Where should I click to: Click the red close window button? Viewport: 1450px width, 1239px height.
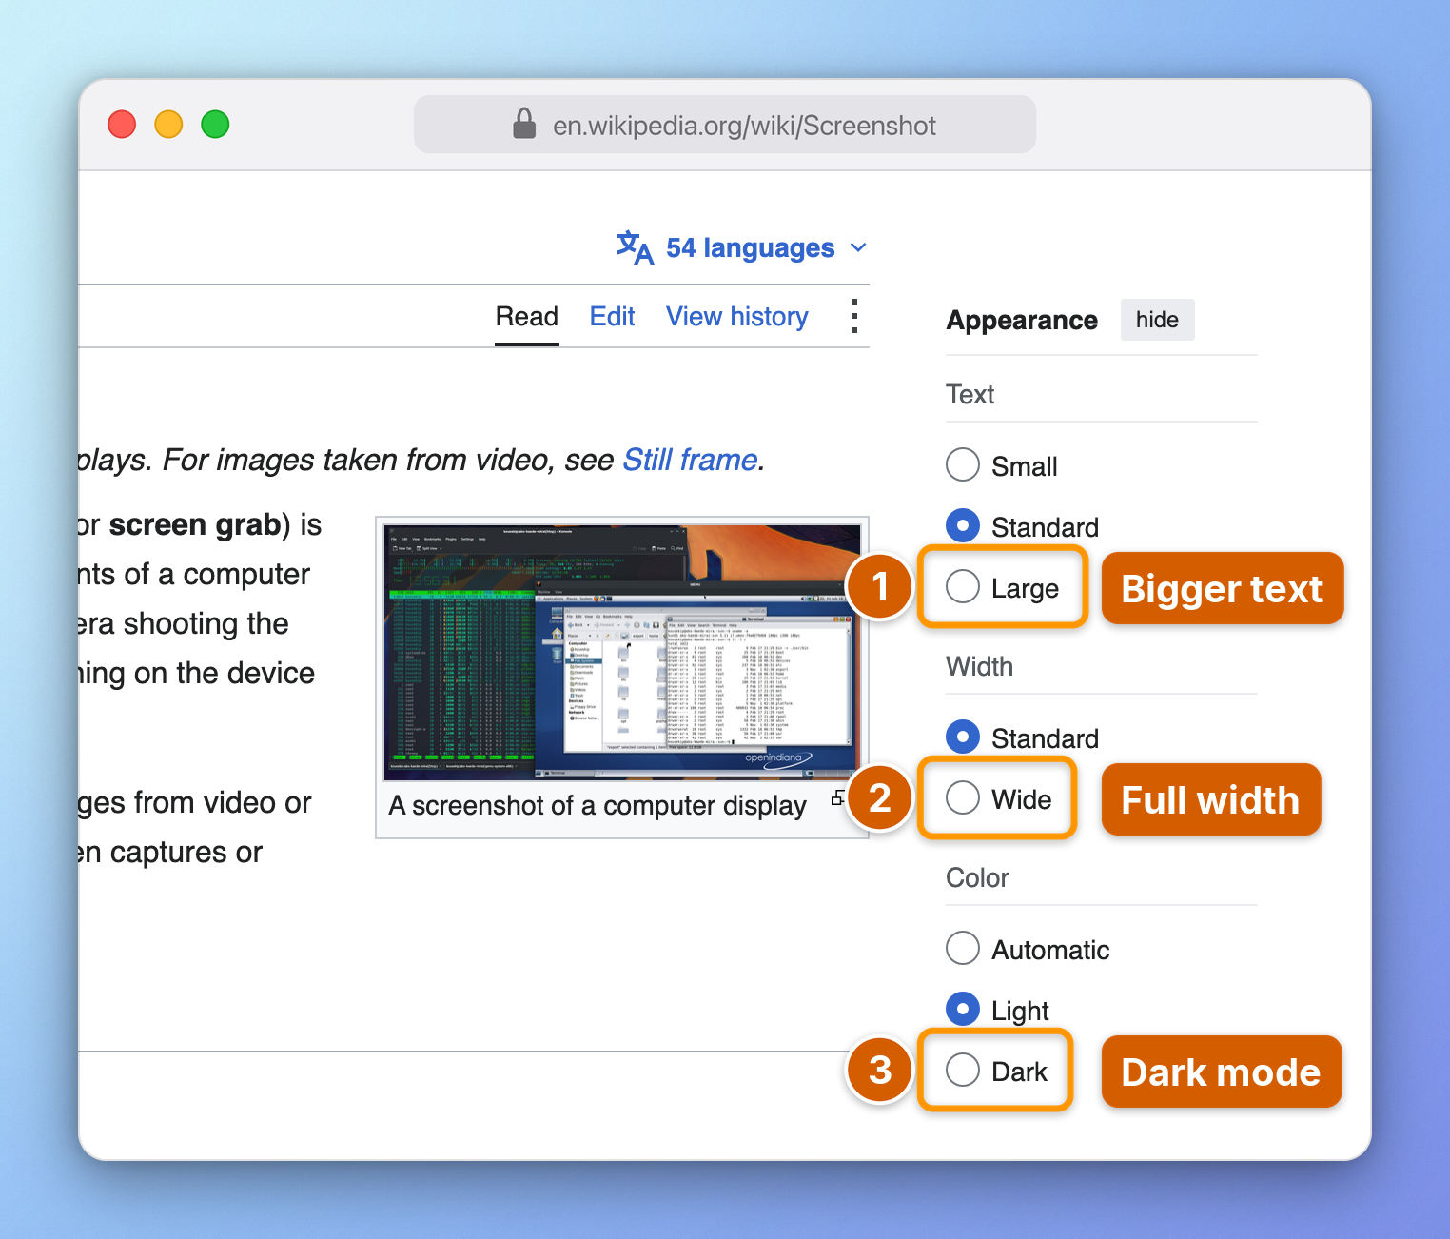(x=122, y=125)
